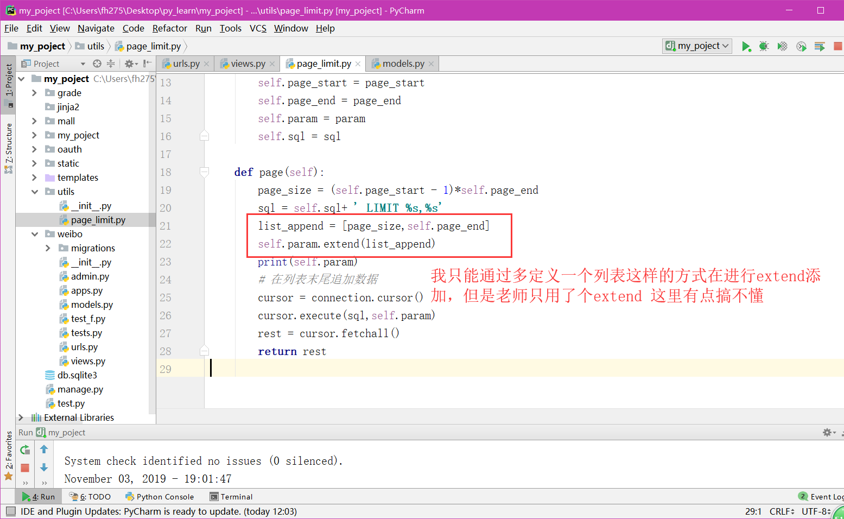Stop the process with the red square in Run panel
This screenshot has width=844, height=519.
[25, 467]
